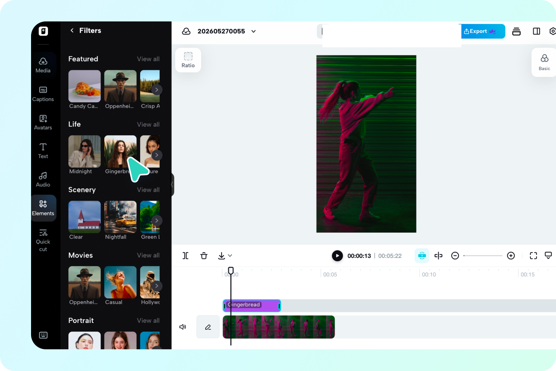View all Movies filters
The image size is (556, 371).
pos(148,255)
